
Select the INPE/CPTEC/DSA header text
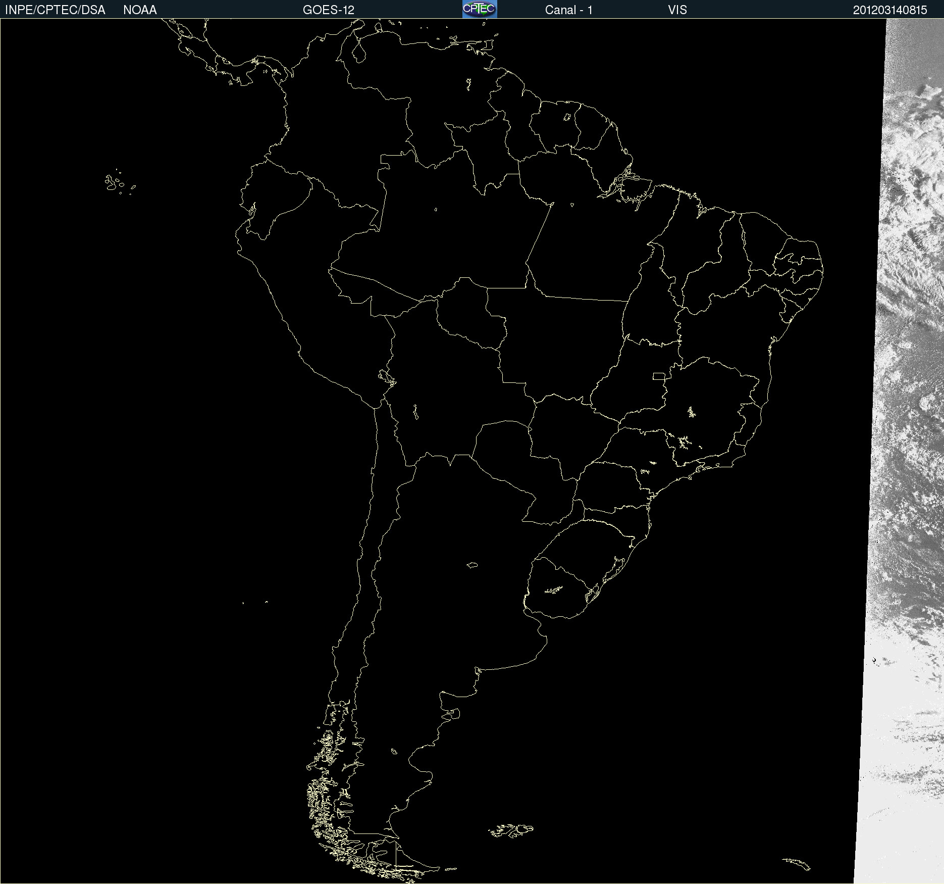tap(55, 10)
